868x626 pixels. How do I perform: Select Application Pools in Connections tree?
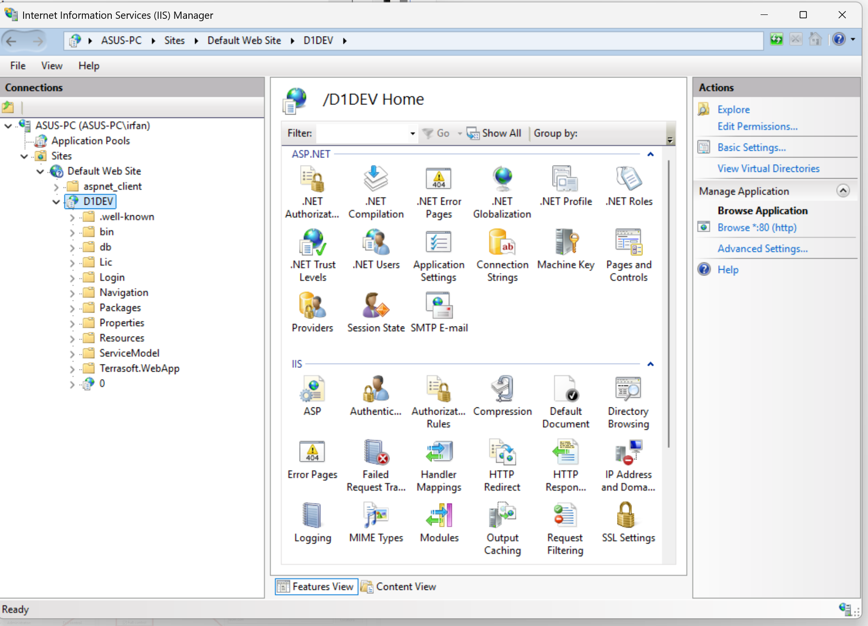coord(91,141)
